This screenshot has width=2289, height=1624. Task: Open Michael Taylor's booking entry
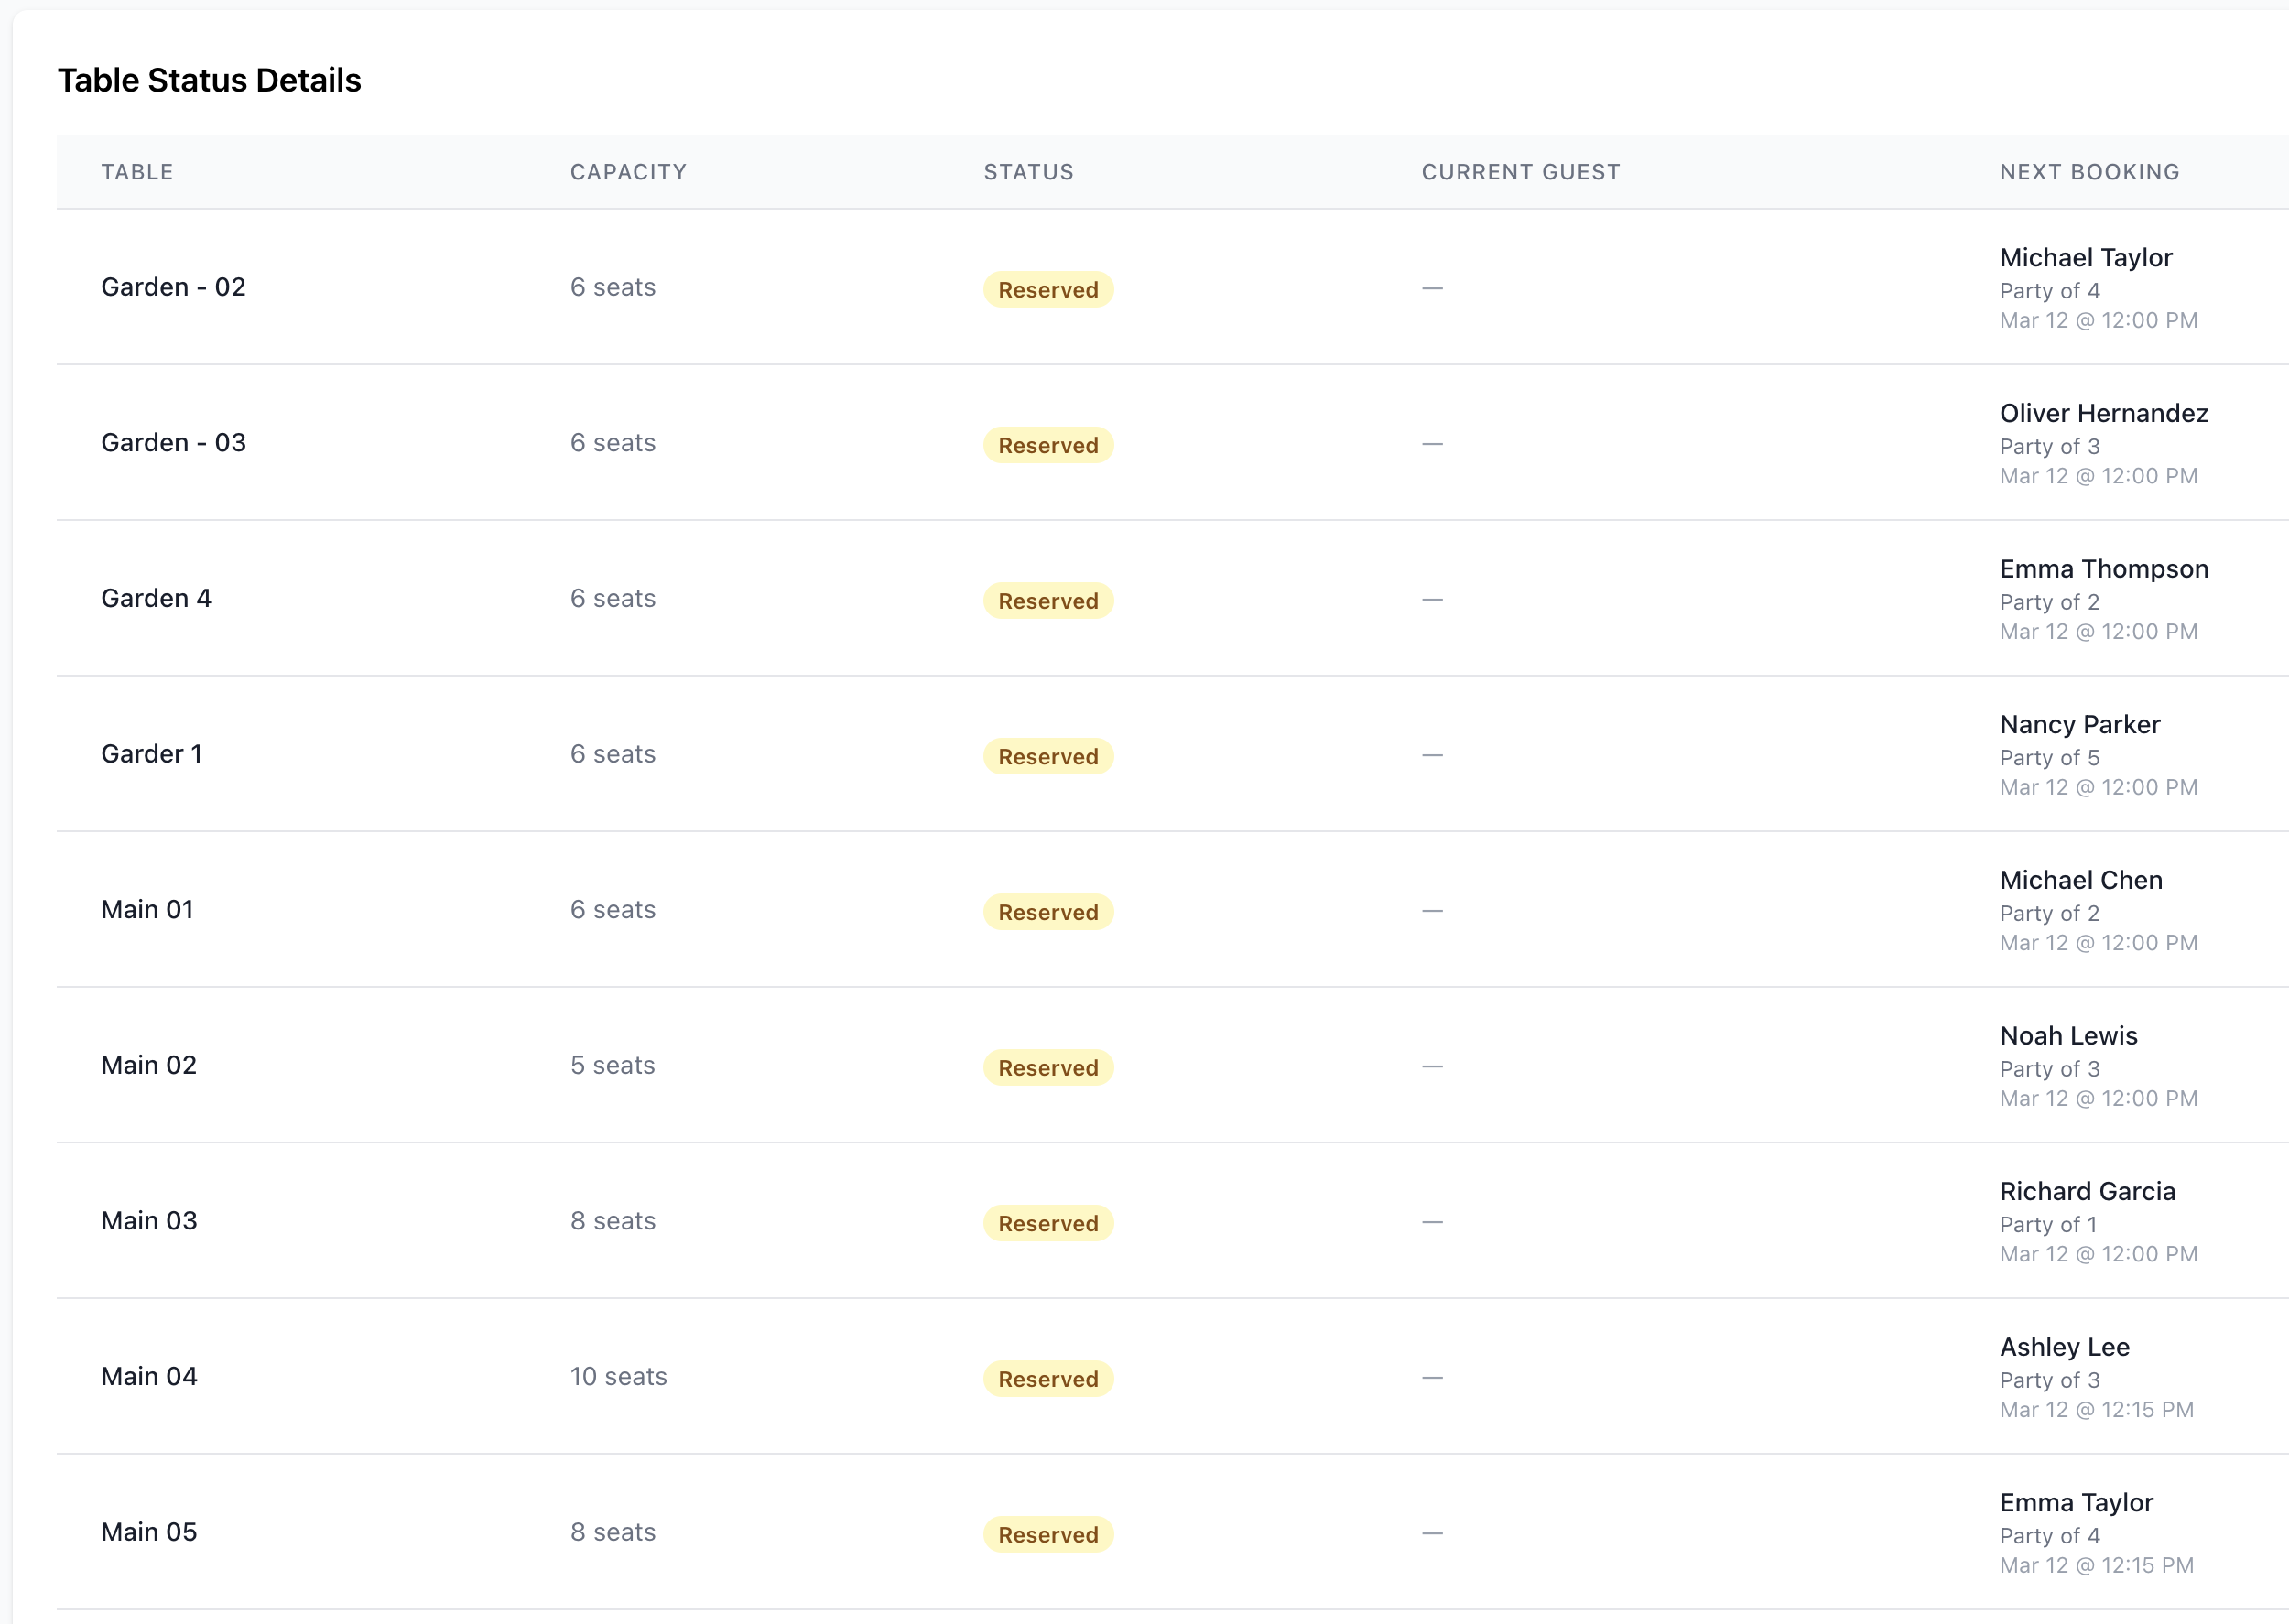pyautogui.click(x=2085, y=258)
